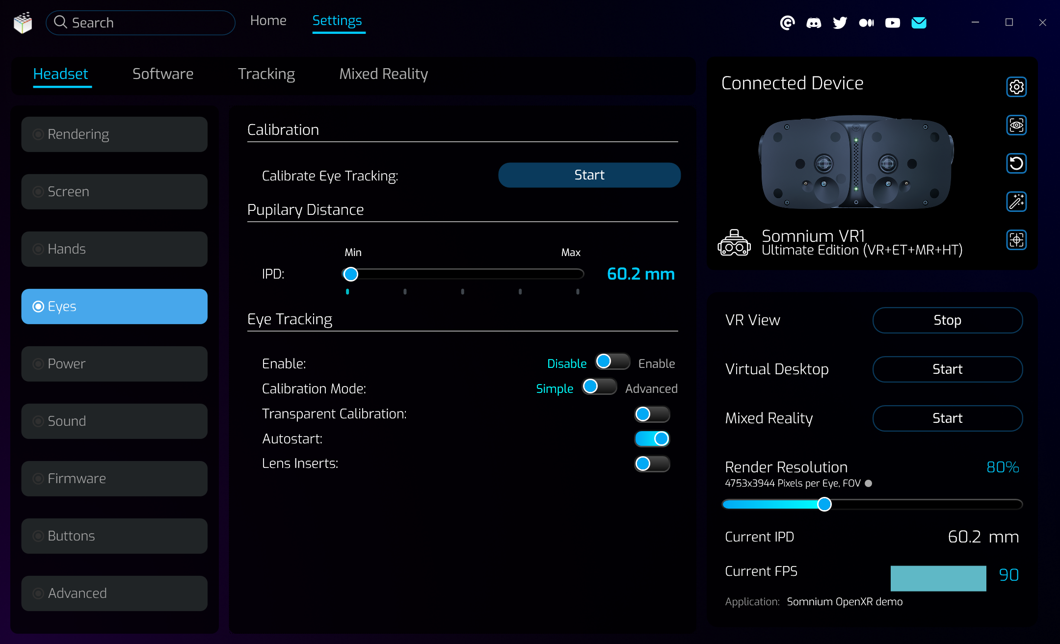Click the IPD slider handle
1060x644 pixels.
[351, 274]
